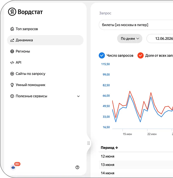
Task: Click the Запрос label
Action: point(105,13)
